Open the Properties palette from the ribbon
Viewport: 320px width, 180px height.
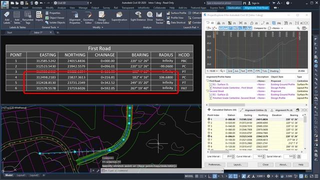coord(52,13)
